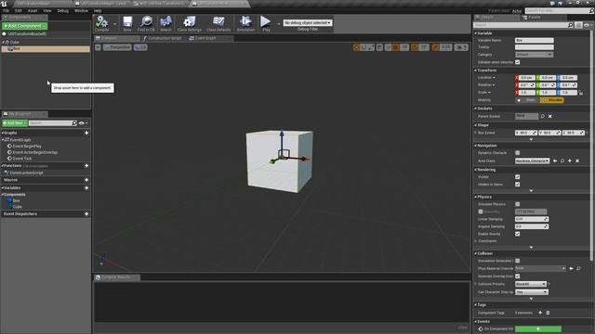Add On Component Hit event button
This screenshot has height=334, width=595.
point(537,329)
